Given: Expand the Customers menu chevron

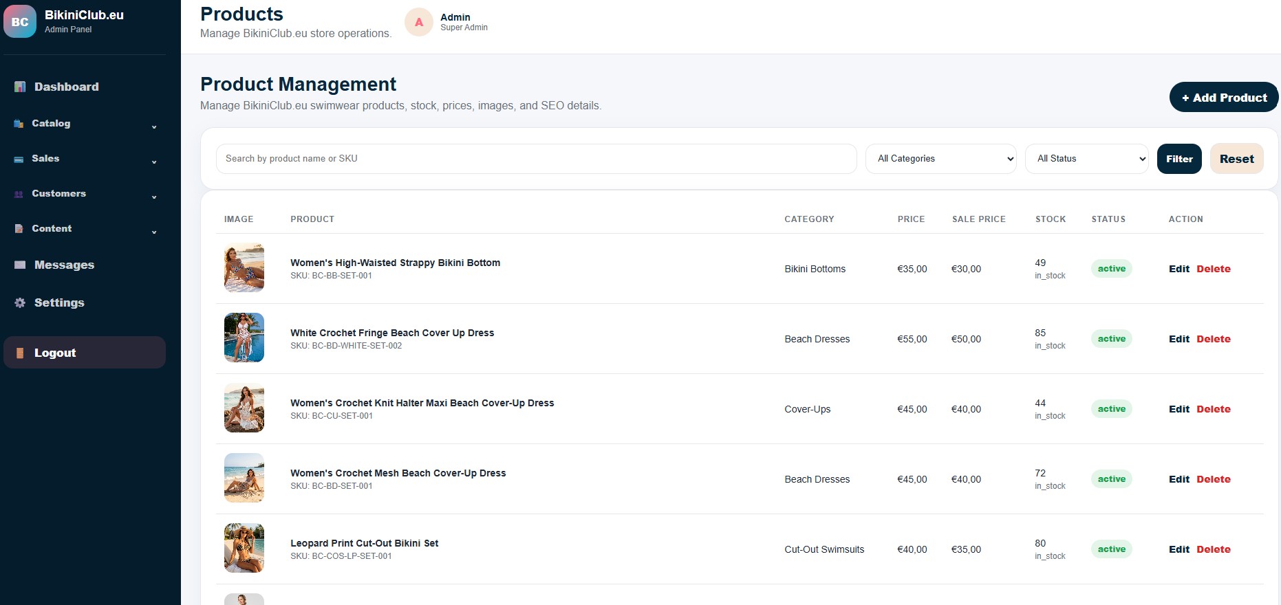Looking at the screenshot, I should pyautogui.click(x=154, y=197).
